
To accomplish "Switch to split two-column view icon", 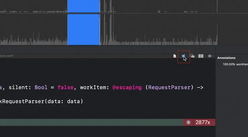I will [x=201, y=56].
